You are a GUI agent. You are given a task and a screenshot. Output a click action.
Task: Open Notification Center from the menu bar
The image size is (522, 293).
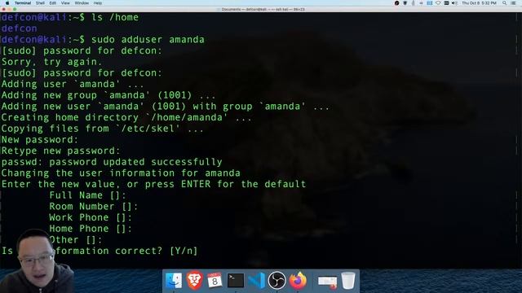click(x=513, y=3)
